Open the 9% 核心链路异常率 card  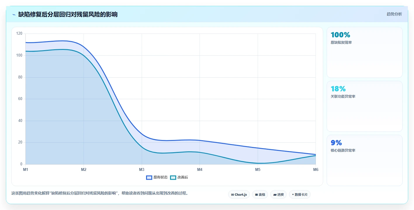pyautogui.click(x=364, y=160)
